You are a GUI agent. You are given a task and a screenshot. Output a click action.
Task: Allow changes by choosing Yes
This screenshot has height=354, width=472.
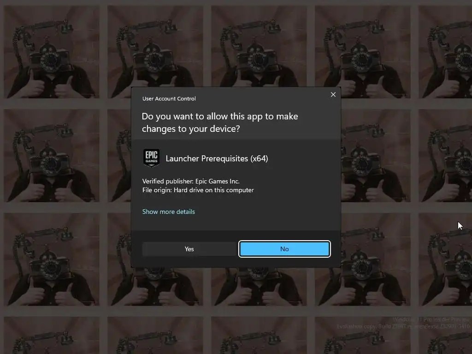click(189, 249)
